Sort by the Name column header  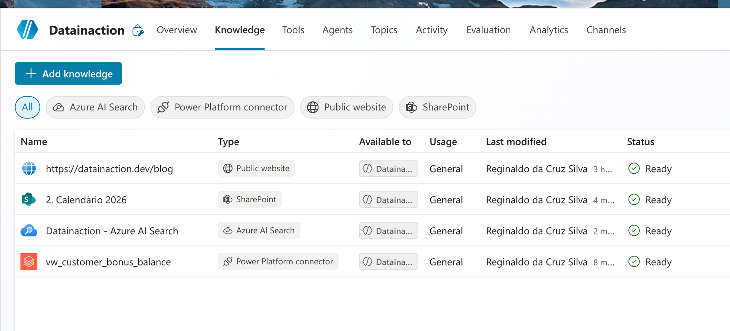(x=34, y=142)
